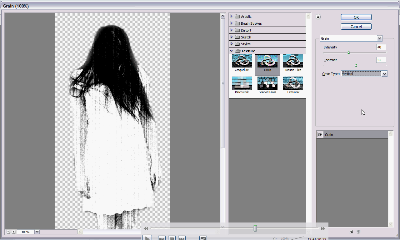Expand the Artistic filter folder
Screen dimensions: 400x240
(232, 16)
